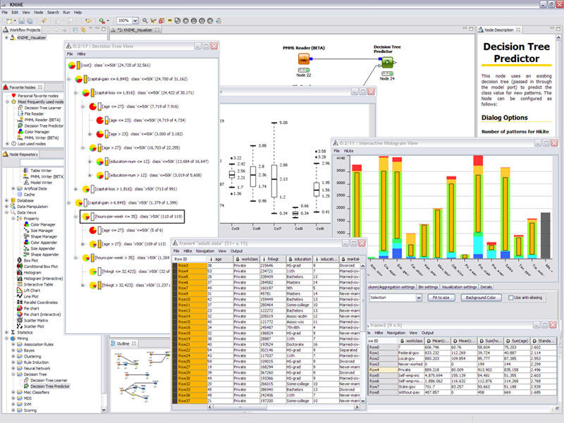Select Scatter Matrix node in repository

(x=36, y=321)
